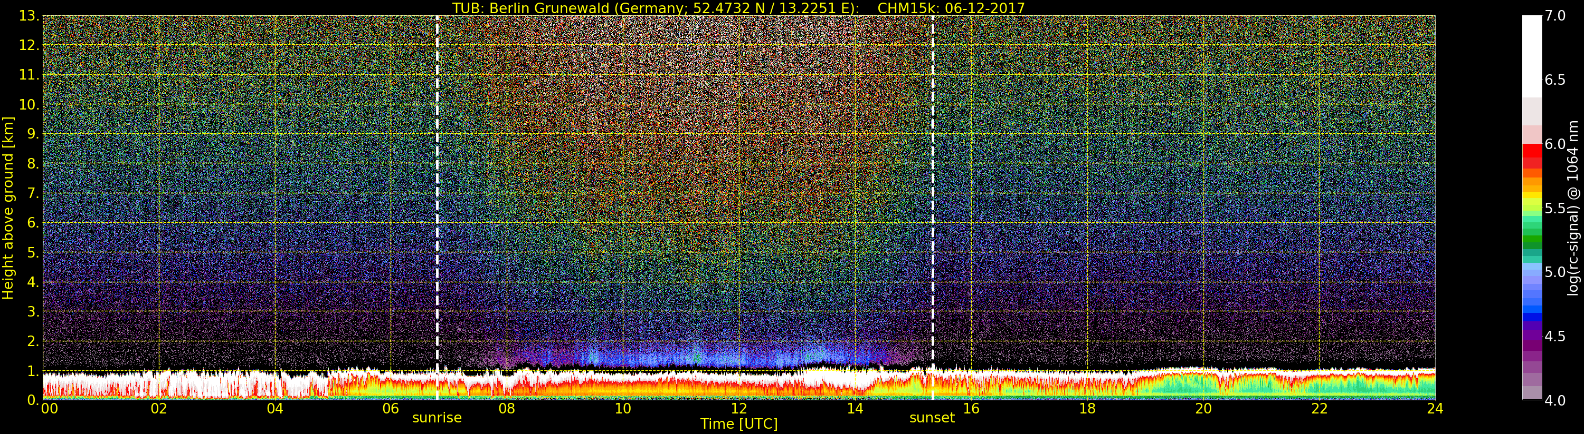Click the 06 tick on time axis
The height and width of the screenshot is (434, 1584).
tap(391, 408)
